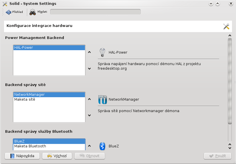Select NetworkManager list entry
This screenshot has height=164, width=236.
tap(49, 95)
